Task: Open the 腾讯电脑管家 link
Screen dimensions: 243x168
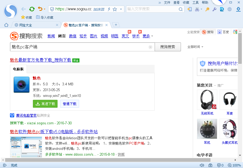Action: tap(26, 115)
